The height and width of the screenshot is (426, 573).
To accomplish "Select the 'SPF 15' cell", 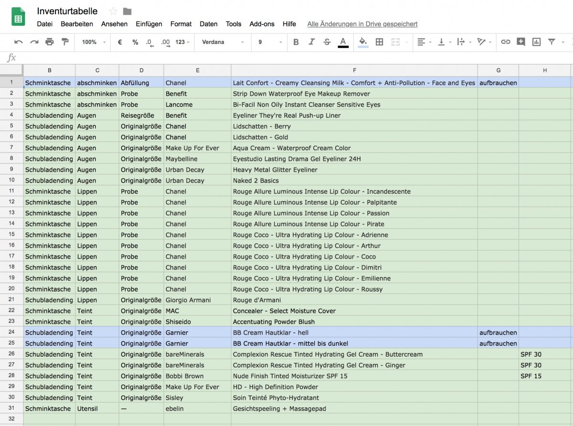I will [x=544, y=376].
